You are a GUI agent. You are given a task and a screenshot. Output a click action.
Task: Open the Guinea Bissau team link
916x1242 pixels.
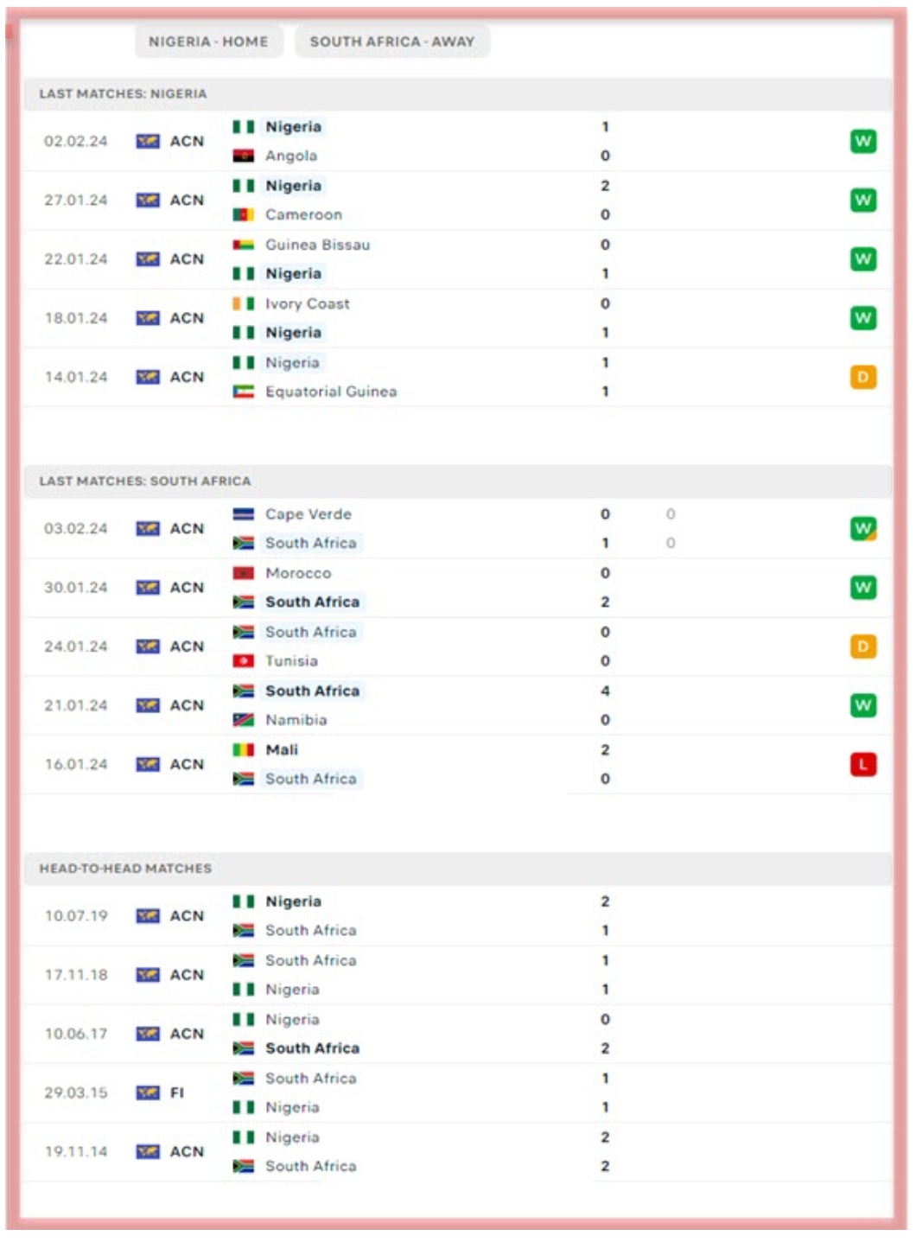click(317, 245)
